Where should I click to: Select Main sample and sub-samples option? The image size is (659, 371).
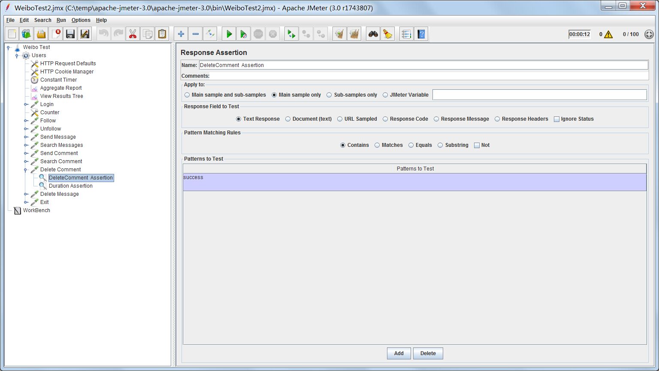225,95
